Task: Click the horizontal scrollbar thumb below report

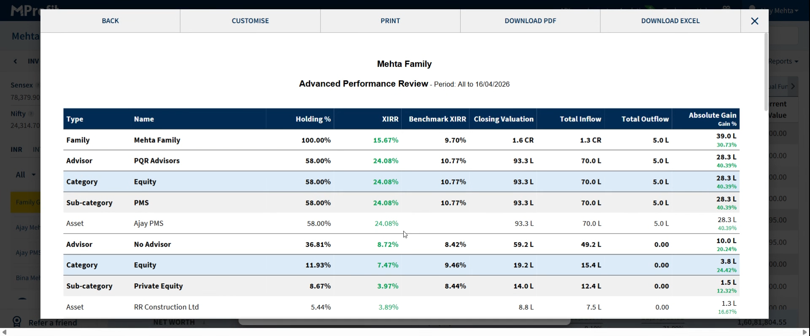Action: (x=404, y=322)
